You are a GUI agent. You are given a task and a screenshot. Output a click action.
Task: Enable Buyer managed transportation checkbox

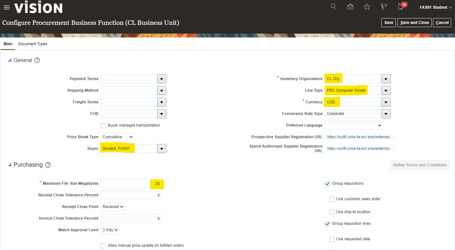coord(103,125)
